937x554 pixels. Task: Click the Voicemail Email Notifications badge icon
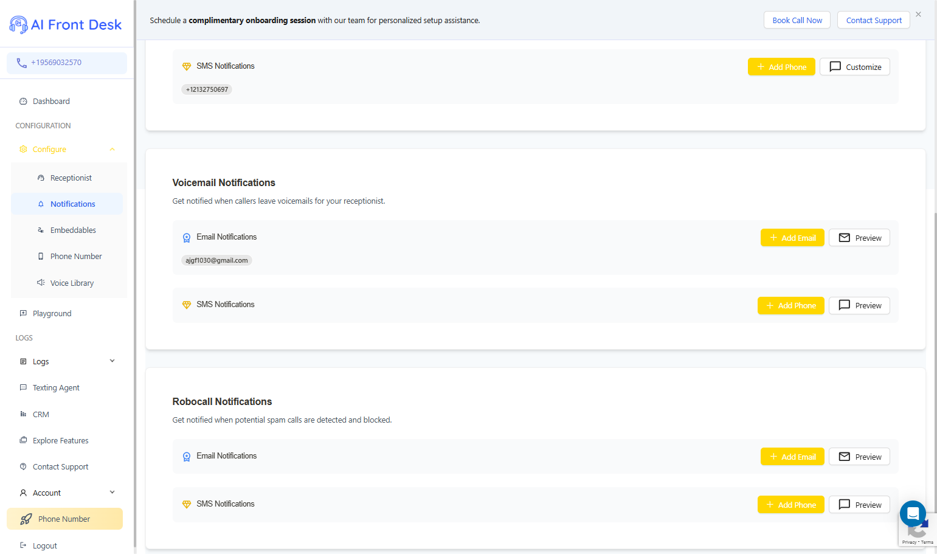coord(187,238)
